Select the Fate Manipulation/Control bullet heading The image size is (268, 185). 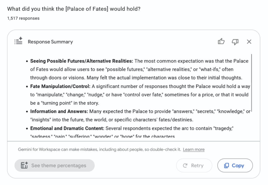(x=60, y=86)
